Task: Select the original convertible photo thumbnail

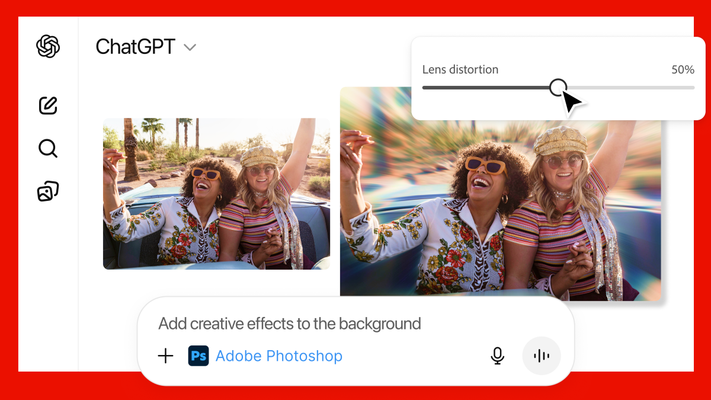Action: point(216,194)
